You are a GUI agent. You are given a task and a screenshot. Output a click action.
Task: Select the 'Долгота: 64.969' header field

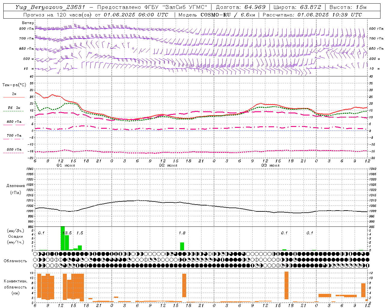pyautogui.click(x=241, y=7)
